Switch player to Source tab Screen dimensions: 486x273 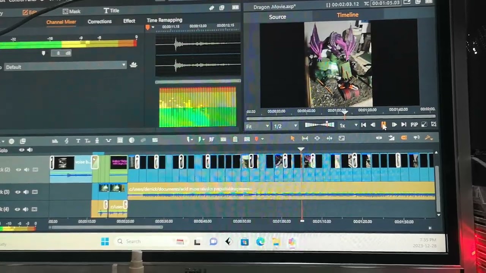tap(277, 17)
